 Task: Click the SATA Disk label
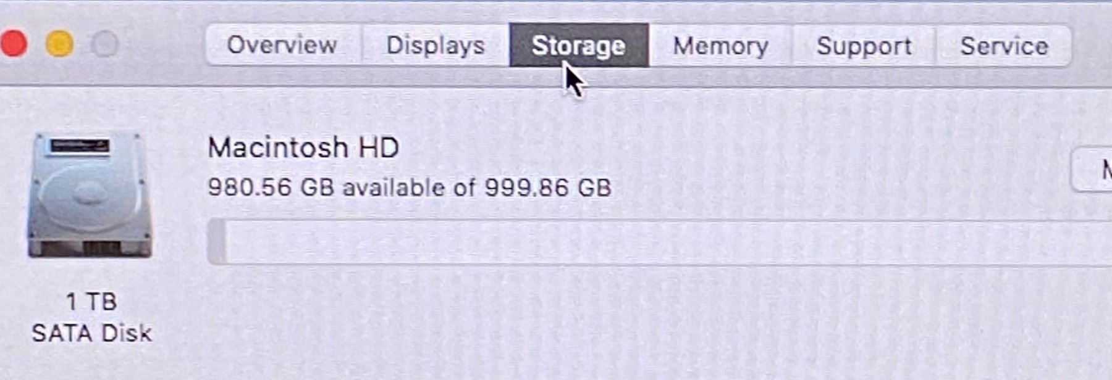pos(91,333)
